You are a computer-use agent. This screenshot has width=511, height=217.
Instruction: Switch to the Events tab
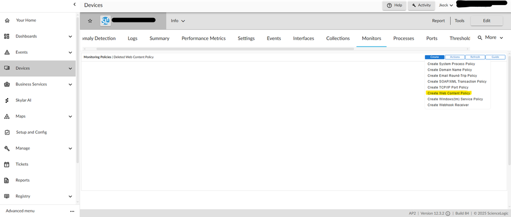[x=274, y=38]
